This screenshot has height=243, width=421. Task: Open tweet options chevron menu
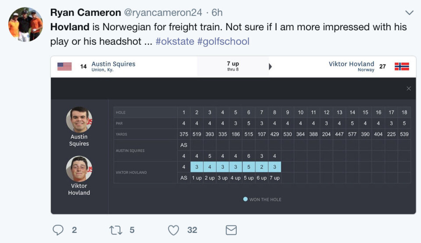[409, 13]
